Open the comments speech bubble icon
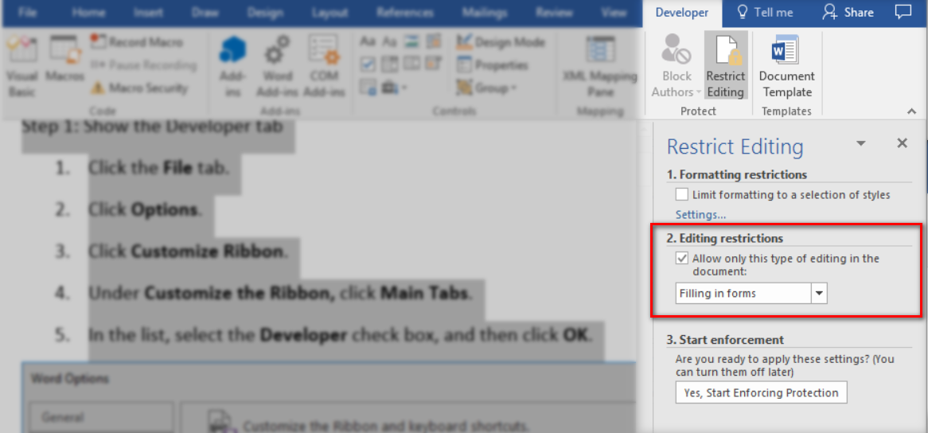The height and width of the screenshot is (433, 928). click(x=903, y=12)
